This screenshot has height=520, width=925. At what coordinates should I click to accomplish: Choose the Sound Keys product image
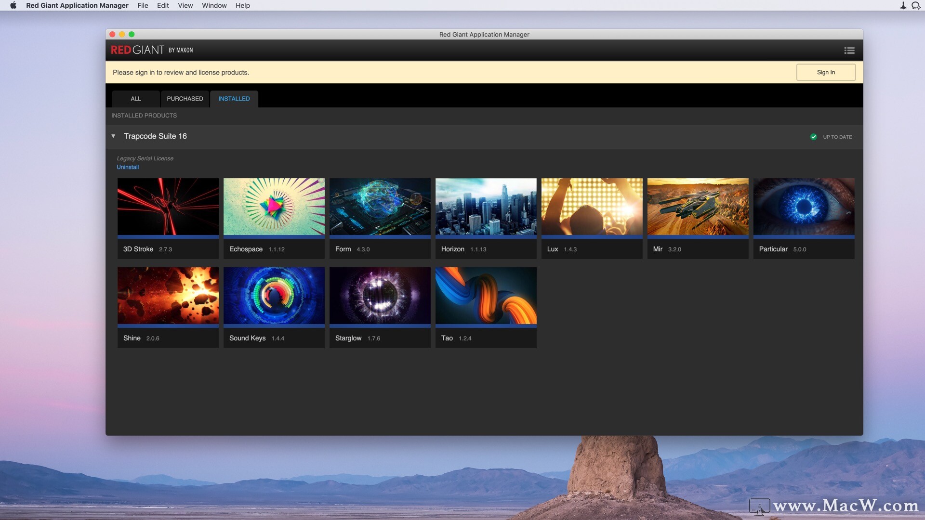coord(274,296)
